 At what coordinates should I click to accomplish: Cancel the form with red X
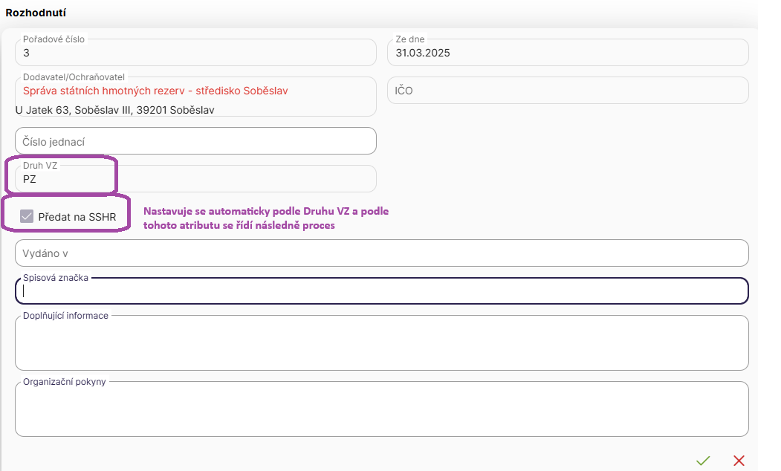(739, 461)
